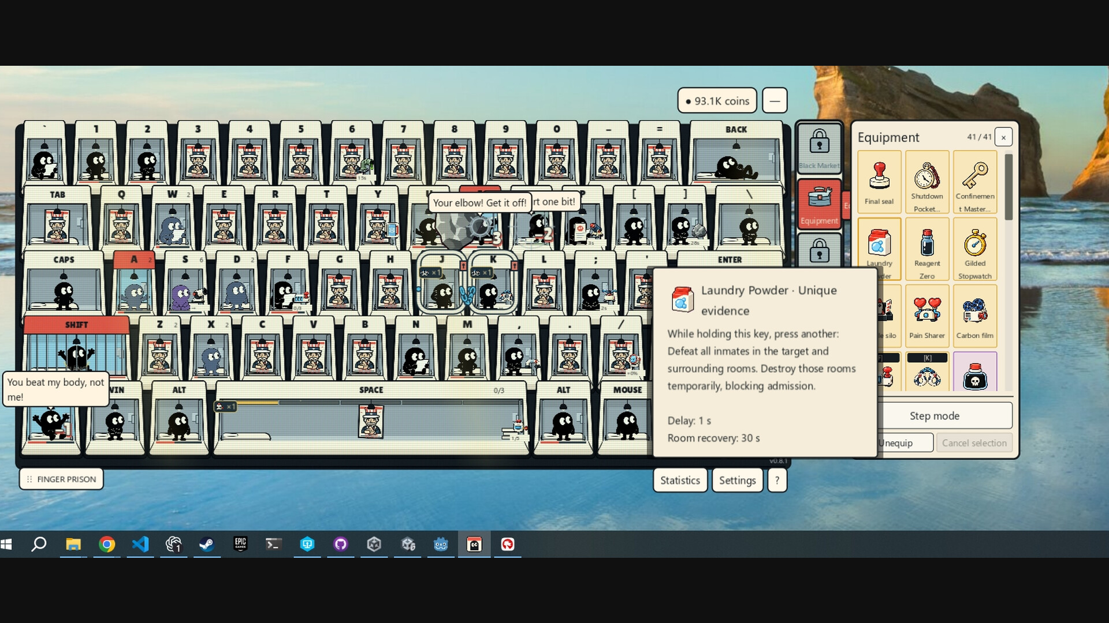Click Cancel selection button
The width and height of the screenshot is (1109, 623).
point(974,443)
